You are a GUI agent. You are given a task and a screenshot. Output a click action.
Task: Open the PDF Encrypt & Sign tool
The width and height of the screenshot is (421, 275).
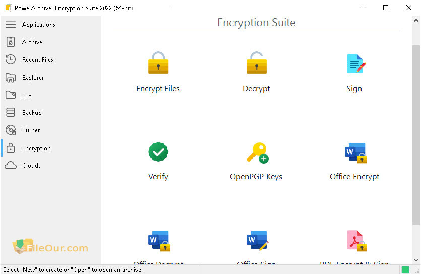pos(354,242)
